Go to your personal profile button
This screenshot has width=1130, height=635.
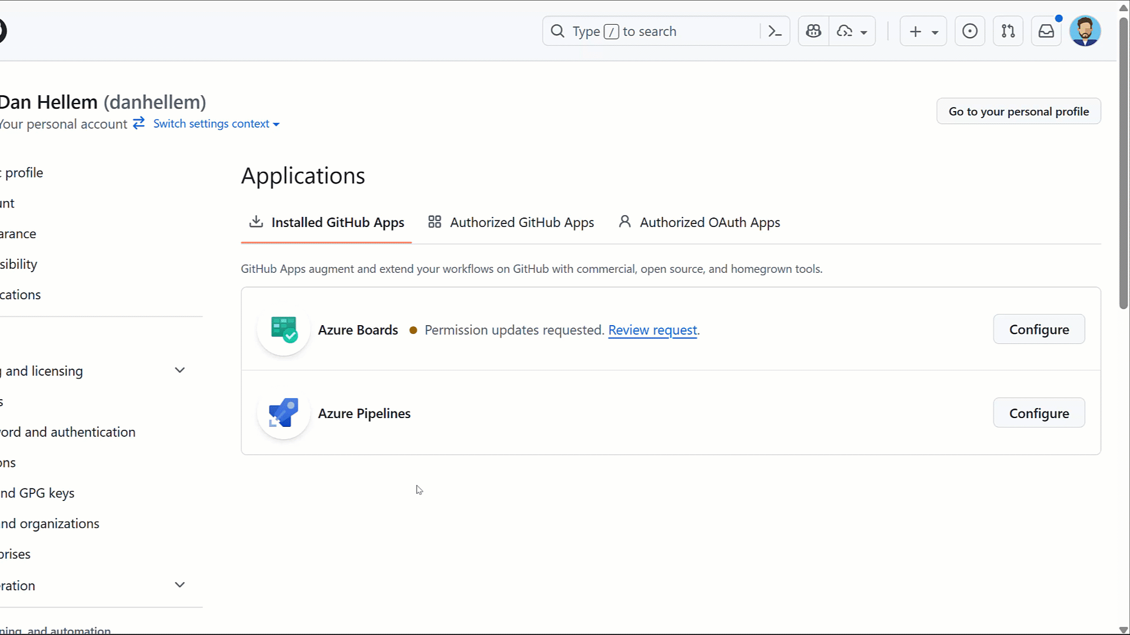click(1019, 111)
